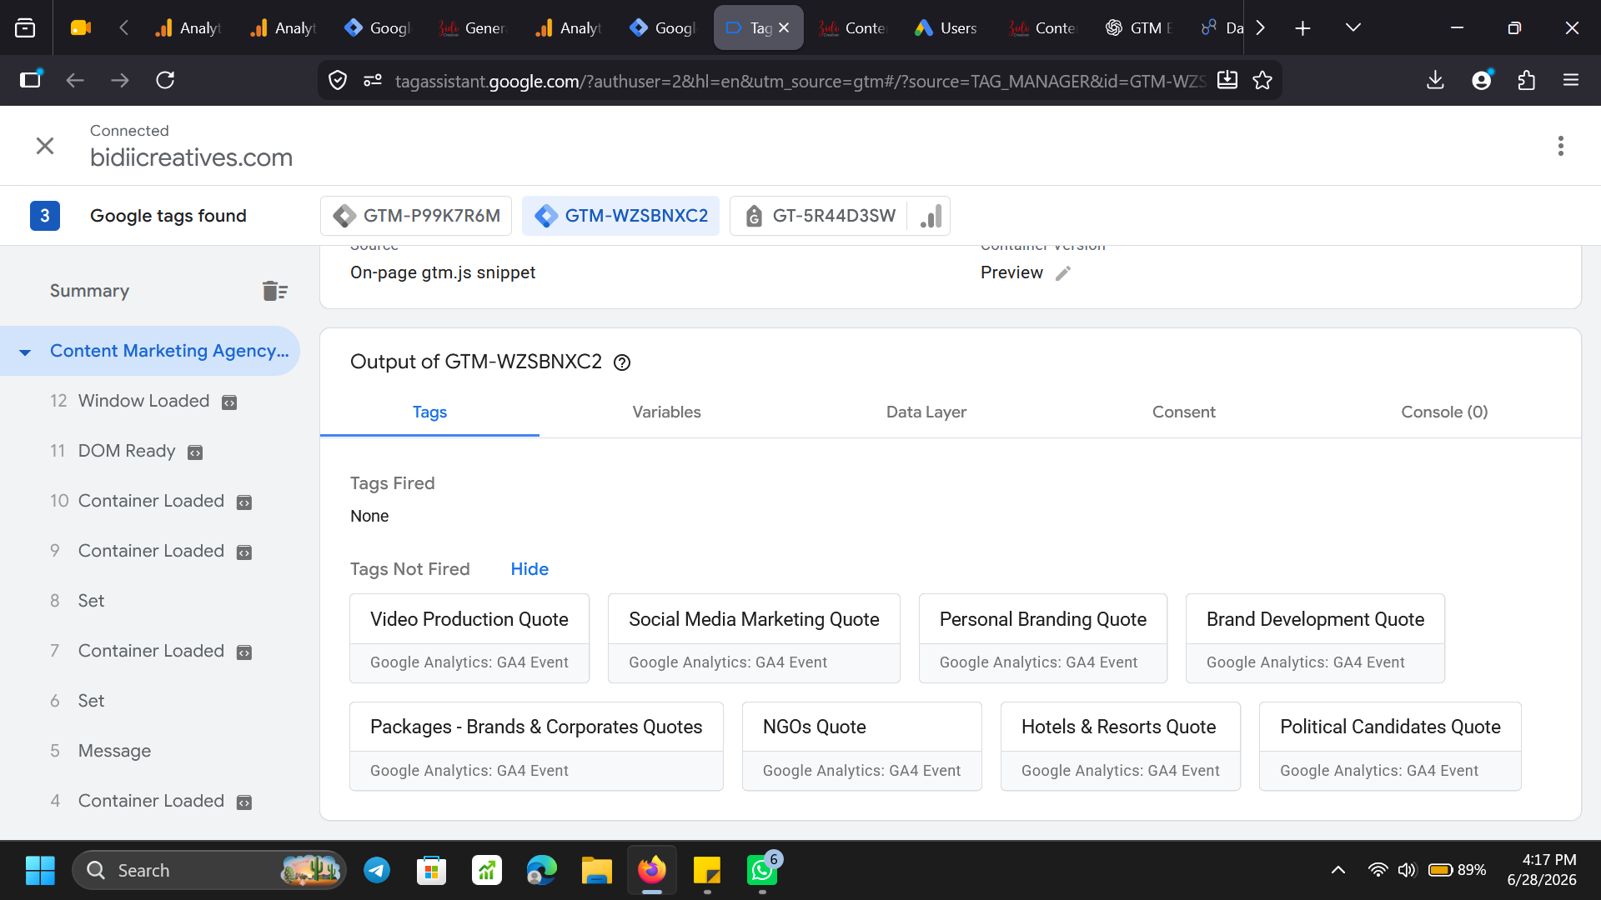This screenshot has width=1601, height=900.
Task: Open the Video Production Quote tag card
Action: click(x=469, y=638)
